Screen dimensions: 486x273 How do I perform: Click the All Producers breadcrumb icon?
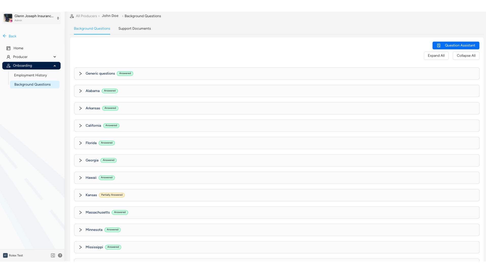click(x=72, y=16)
